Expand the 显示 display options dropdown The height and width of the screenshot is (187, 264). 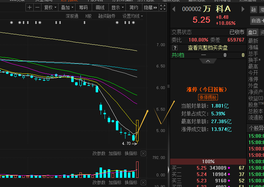point(117,7)
